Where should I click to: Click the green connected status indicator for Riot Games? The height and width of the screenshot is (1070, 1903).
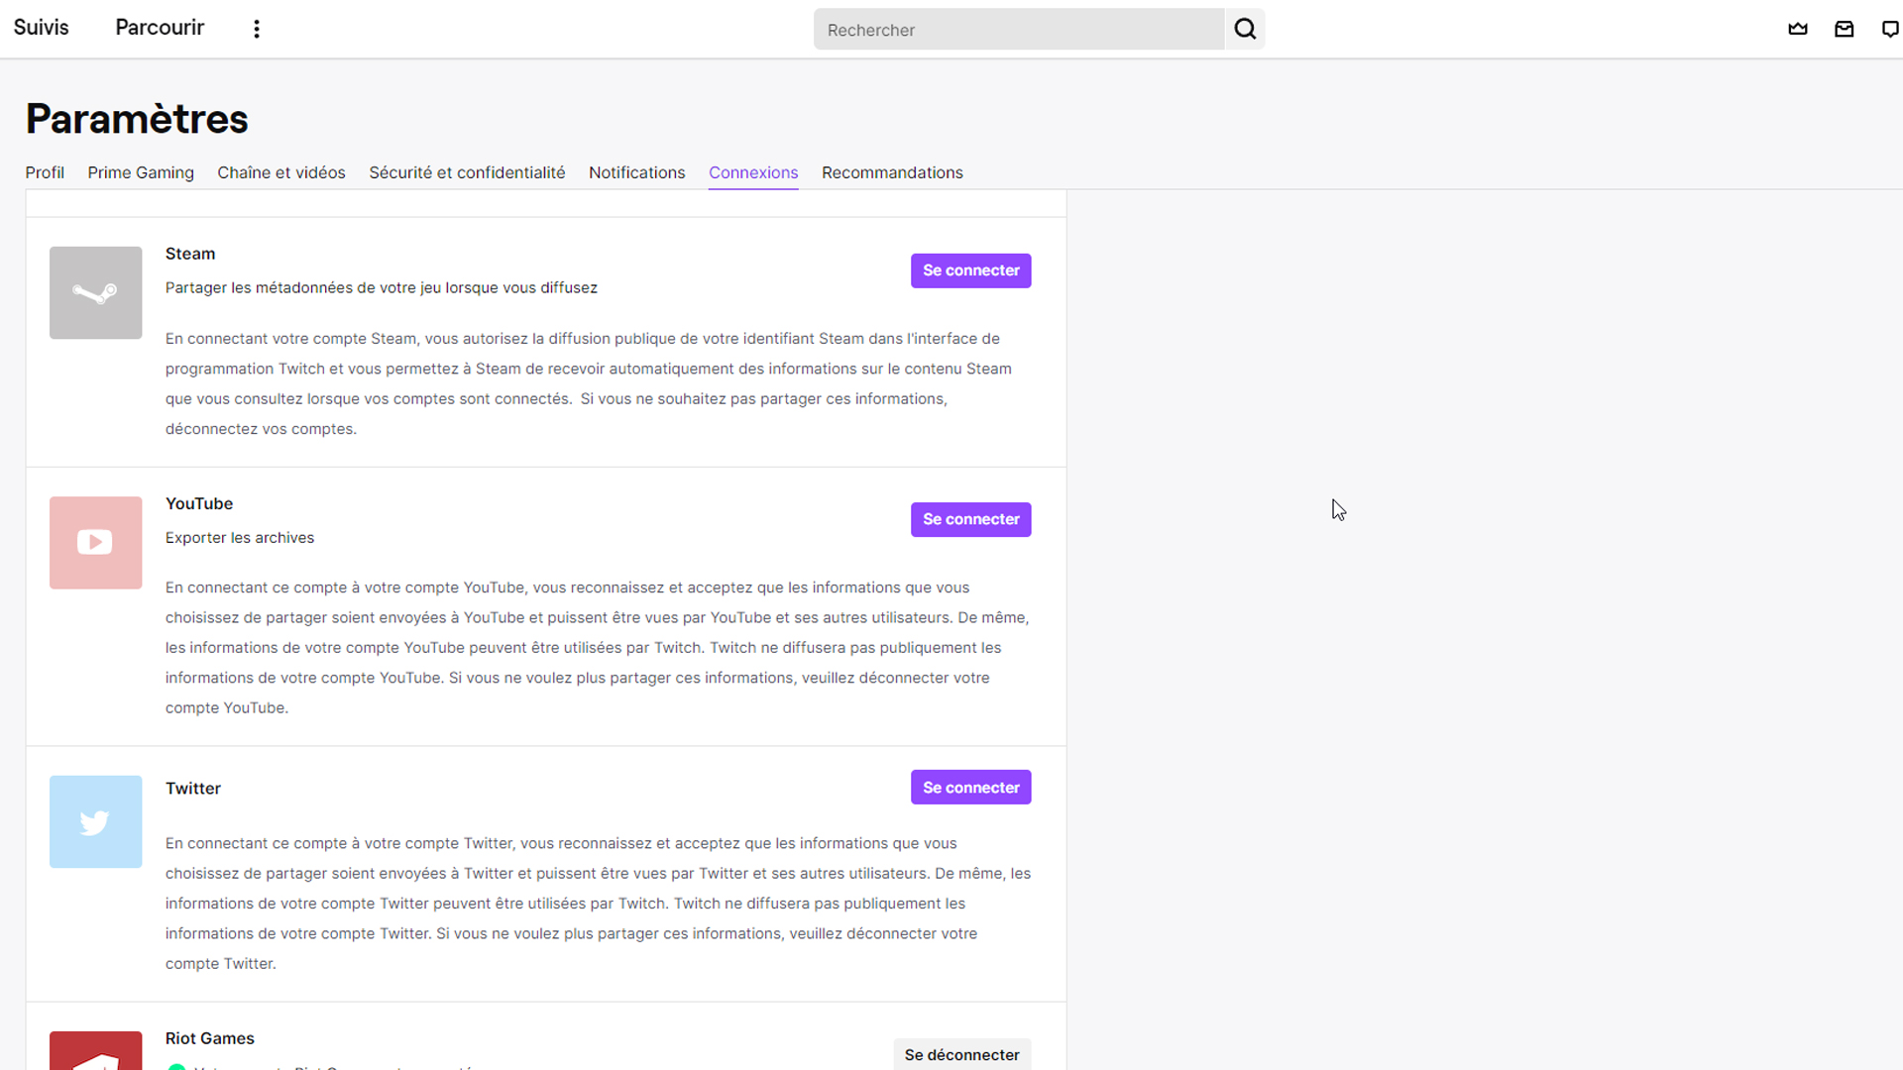click(x=175, y=1068)
